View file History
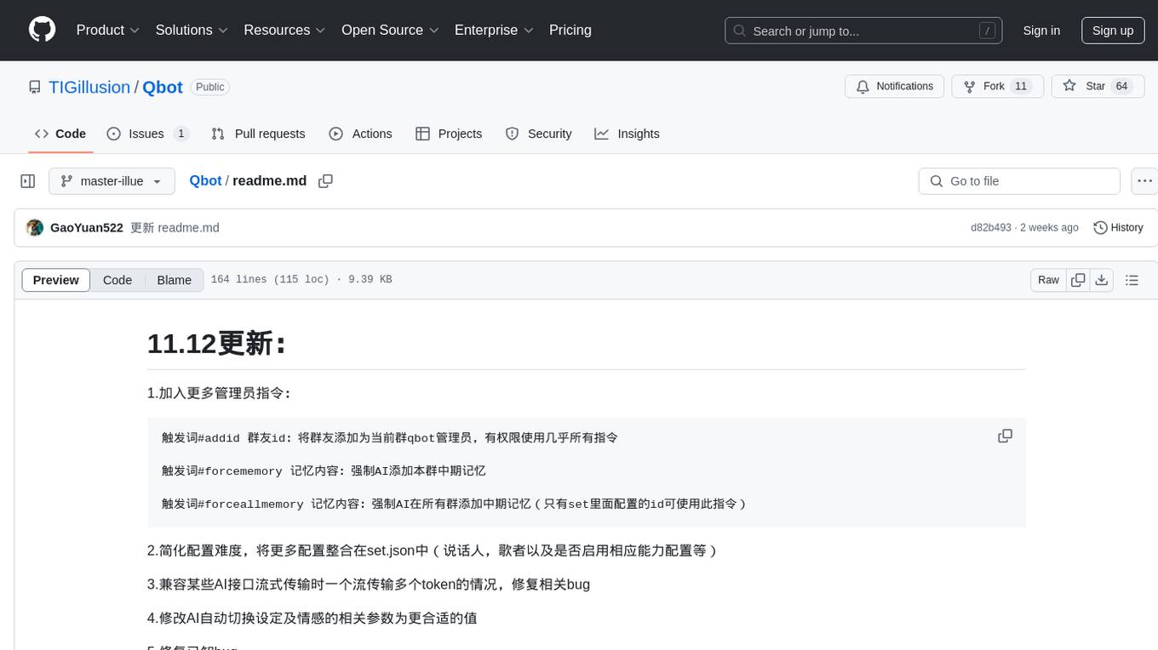This screenshot has height=650, width=1158. click(x=1118, y=228)
